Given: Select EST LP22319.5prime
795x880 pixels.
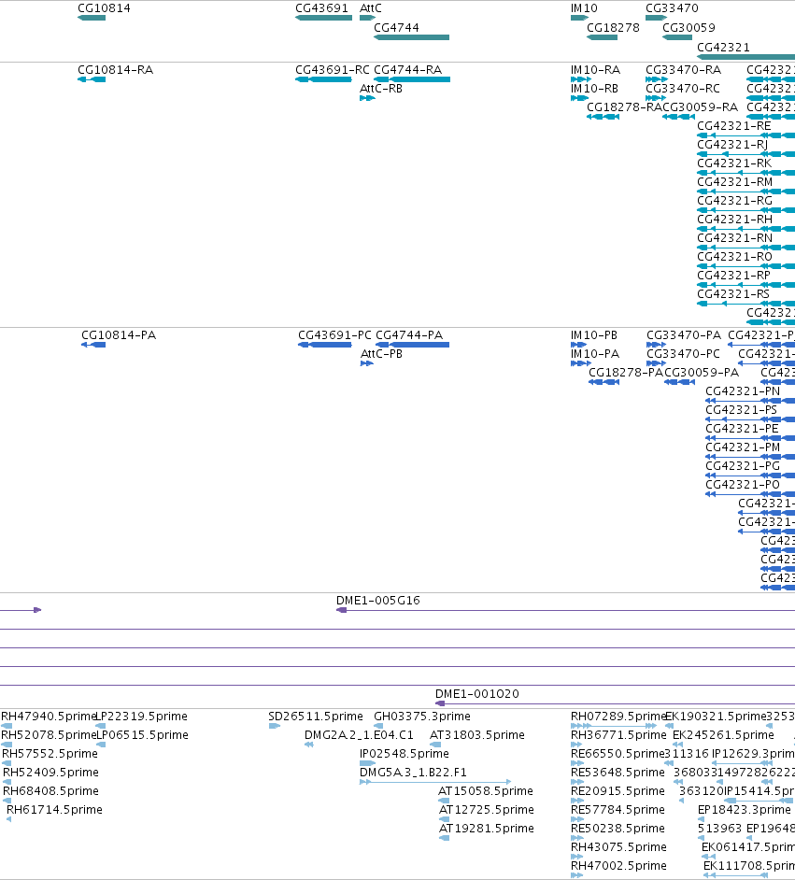Looking at the screenshot, I should click(x=143, y=717).
